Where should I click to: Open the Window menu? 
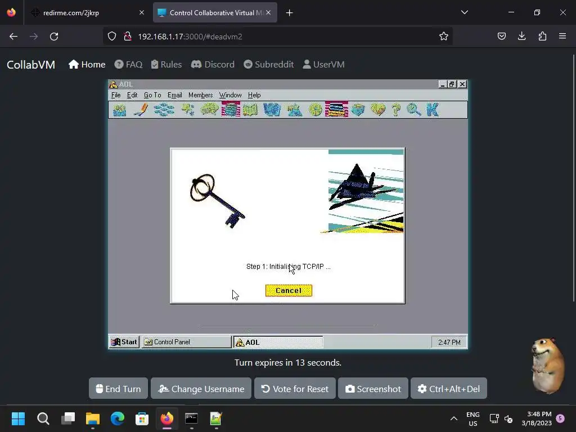tap(230, 95)
